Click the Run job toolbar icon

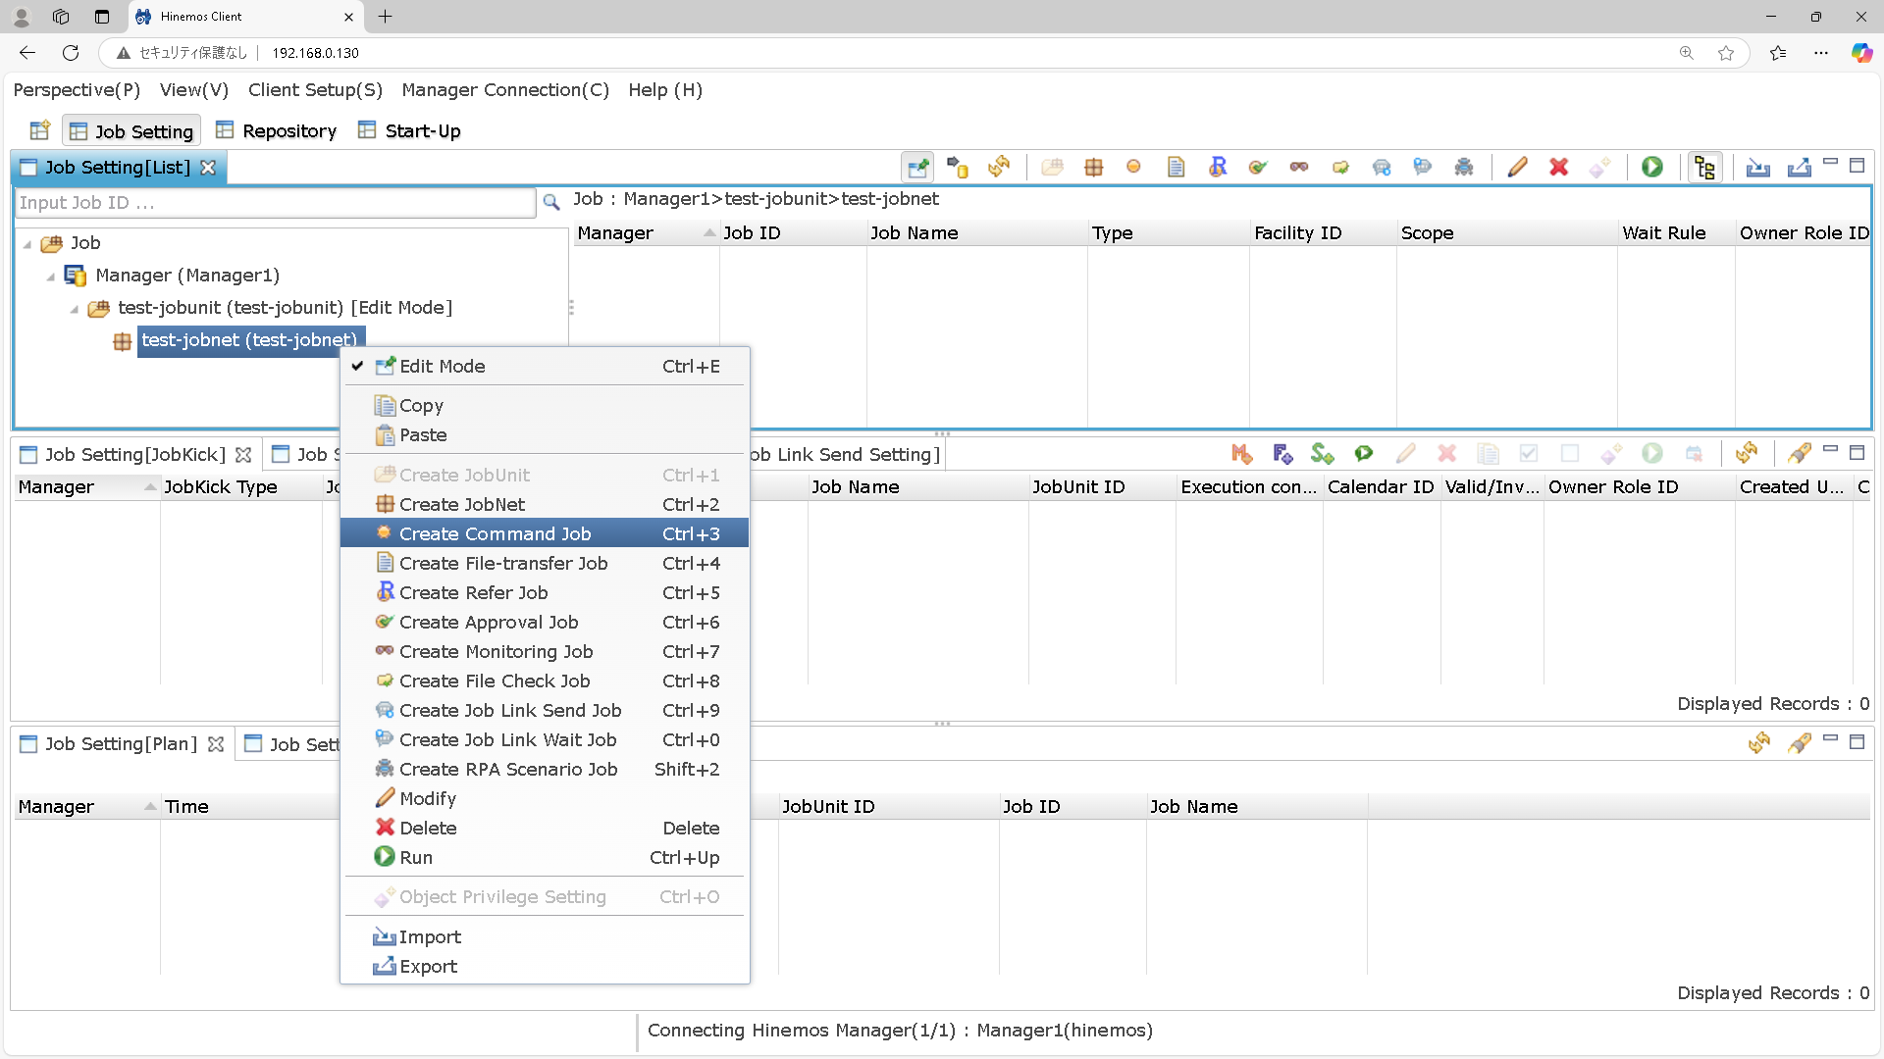coord(1652,167)
